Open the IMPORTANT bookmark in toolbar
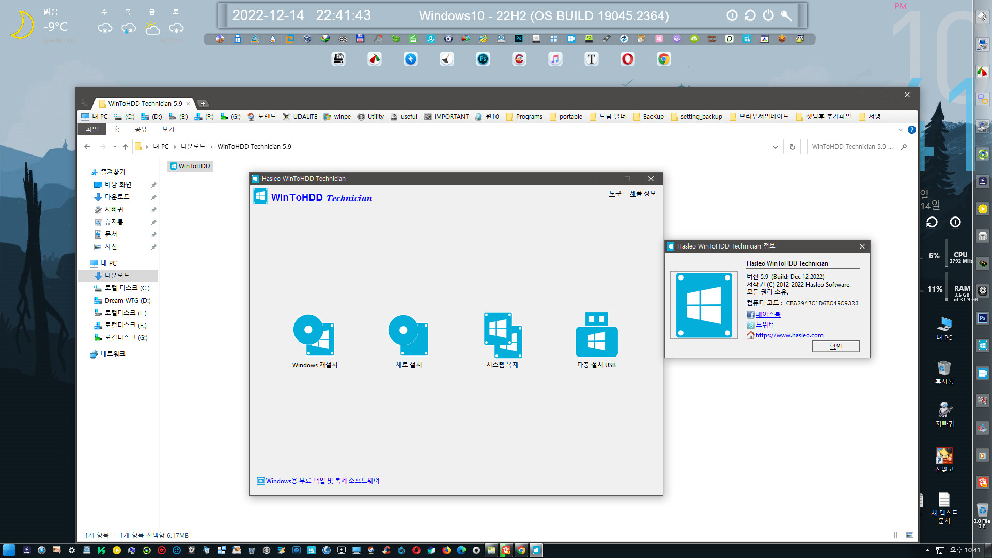992x558 pixels. (446, 117)
